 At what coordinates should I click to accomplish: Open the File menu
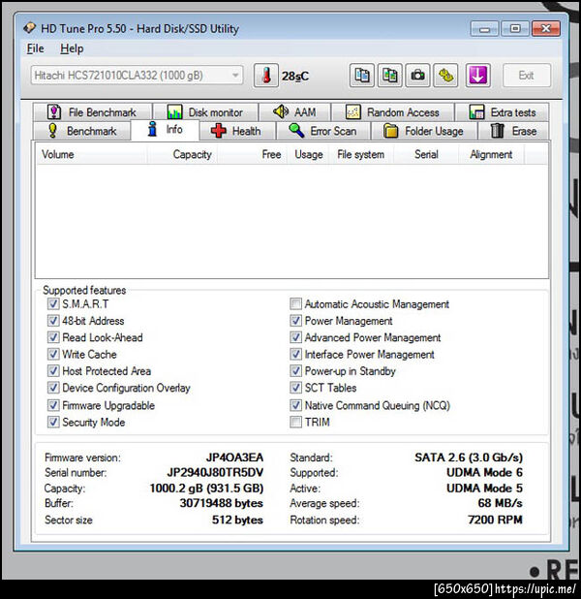coord(35,48)
